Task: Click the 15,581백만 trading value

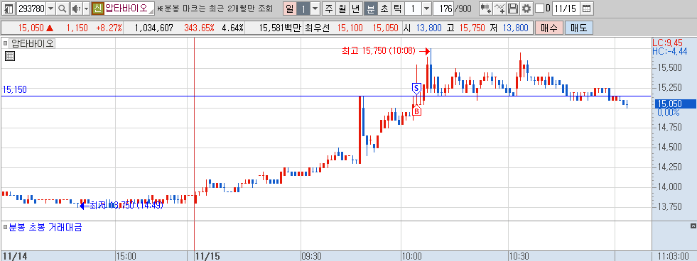Action: (280, 28)
